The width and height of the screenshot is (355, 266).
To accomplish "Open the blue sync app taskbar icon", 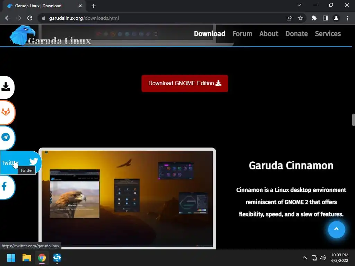I will tap(57, 258).
